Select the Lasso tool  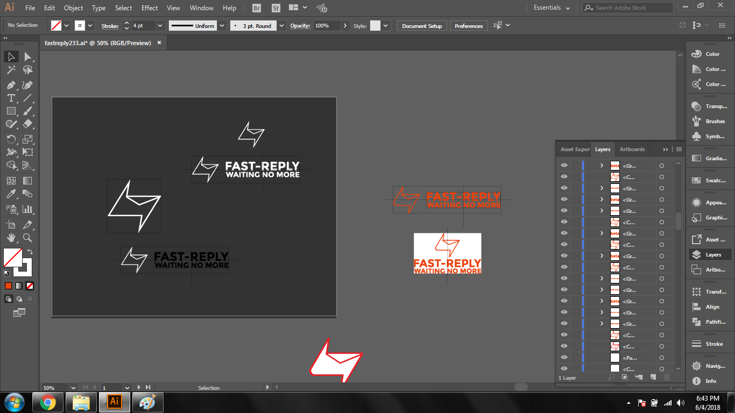point(28,70)
